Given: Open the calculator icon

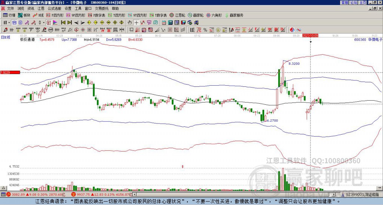Looking at the screenshot, I should click(170, 23).
